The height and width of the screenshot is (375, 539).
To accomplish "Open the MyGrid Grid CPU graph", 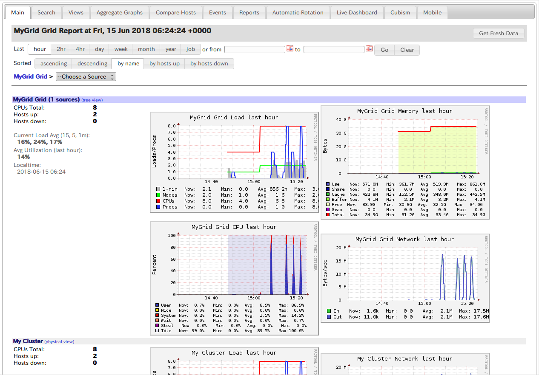I will (x=234, y=279).
